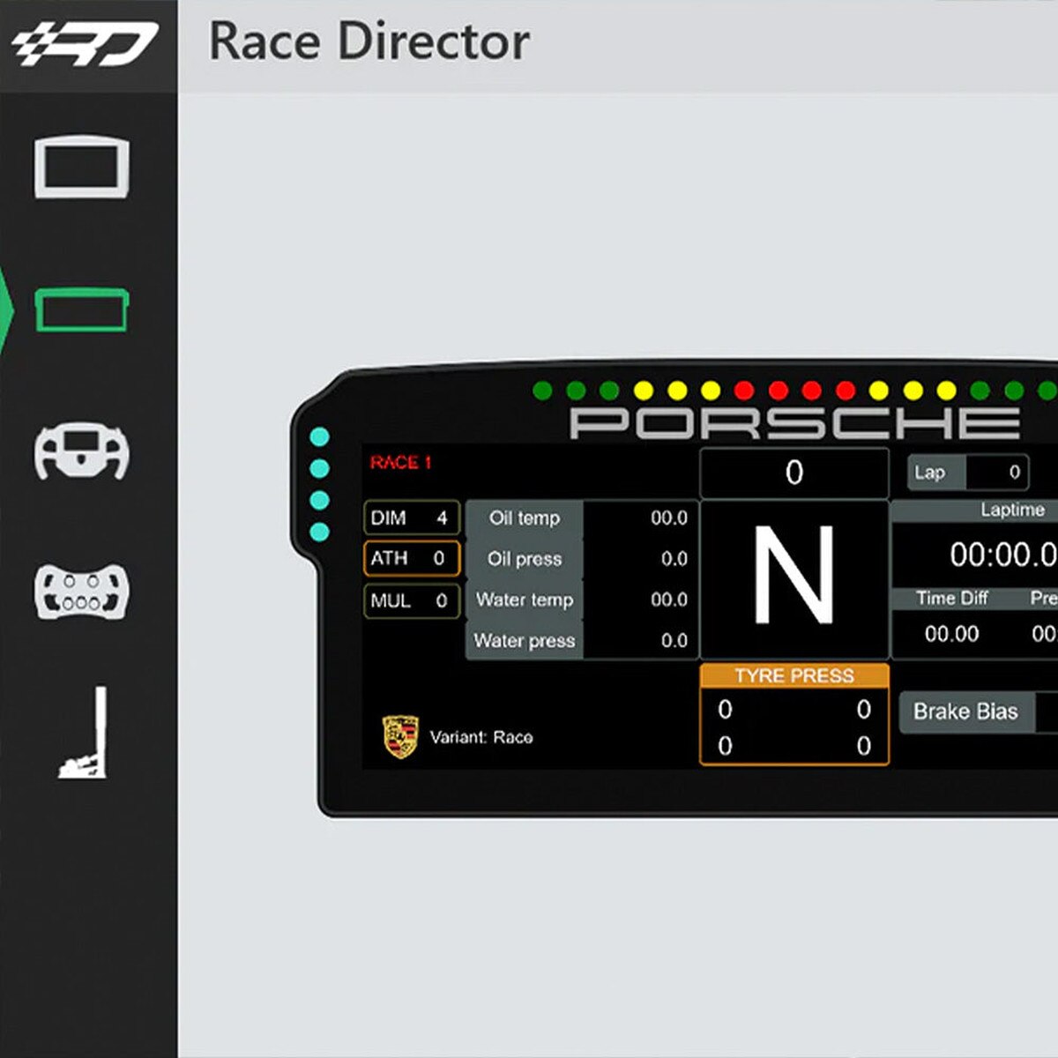This screenshot has width=1058, height=1058.
Task: Open the pedals sidebar icon
Action: (86, 734)
